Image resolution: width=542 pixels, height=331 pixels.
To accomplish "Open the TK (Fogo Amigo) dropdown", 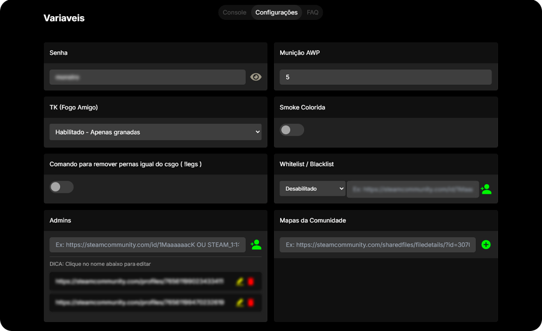I will click(155, 132).
